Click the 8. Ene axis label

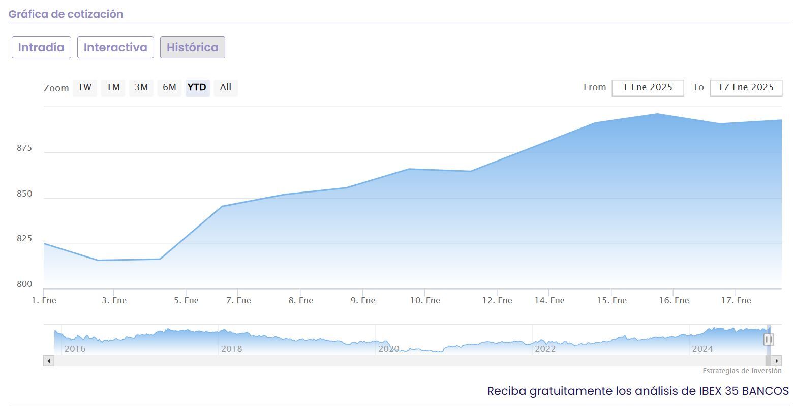tap(301, 300)
